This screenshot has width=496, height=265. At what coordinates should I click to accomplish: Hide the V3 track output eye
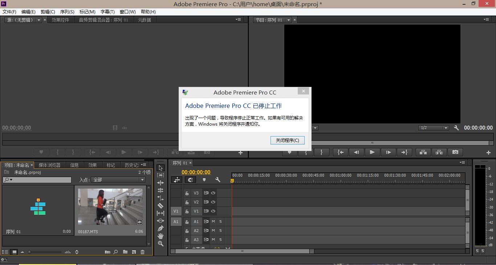click(213, 193)
